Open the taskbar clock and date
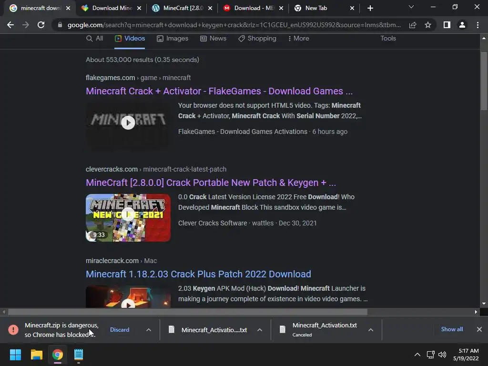The width and height of the screenshot is (488, 366). [466, 355]
